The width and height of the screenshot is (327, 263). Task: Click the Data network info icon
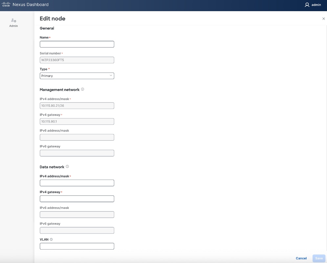(x=67, y=166)
